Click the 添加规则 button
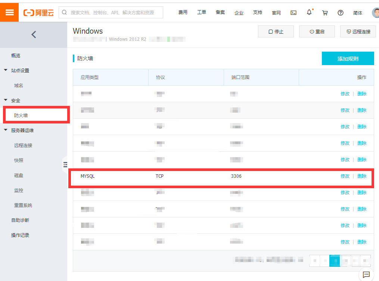Viewport: 379px width, 281px height. pos(348,58)
